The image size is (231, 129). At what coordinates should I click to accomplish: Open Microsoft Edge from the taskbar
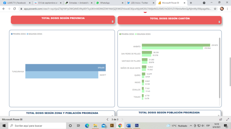click(x=87, y=126)
